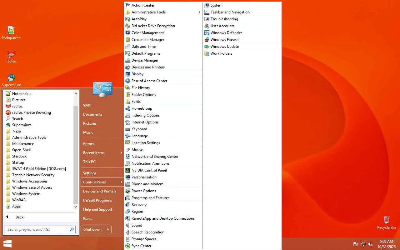400x250 pixels.
Task: Select the NVIDIA Control Panel icon
Action: click(128, 170)
